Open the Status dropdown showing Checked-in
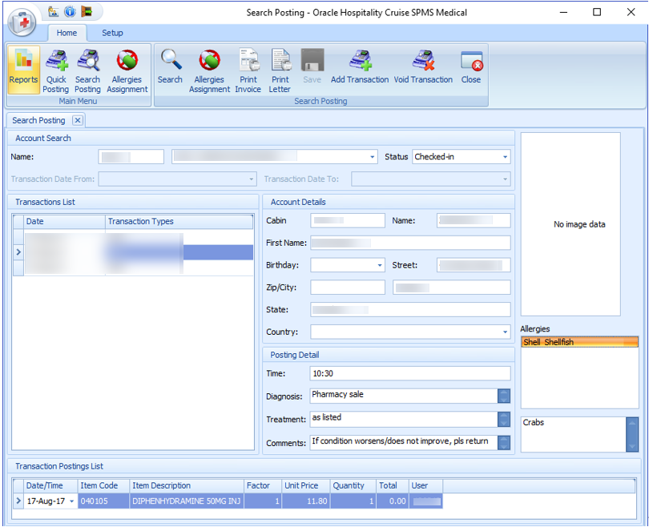 pos(504,157)
